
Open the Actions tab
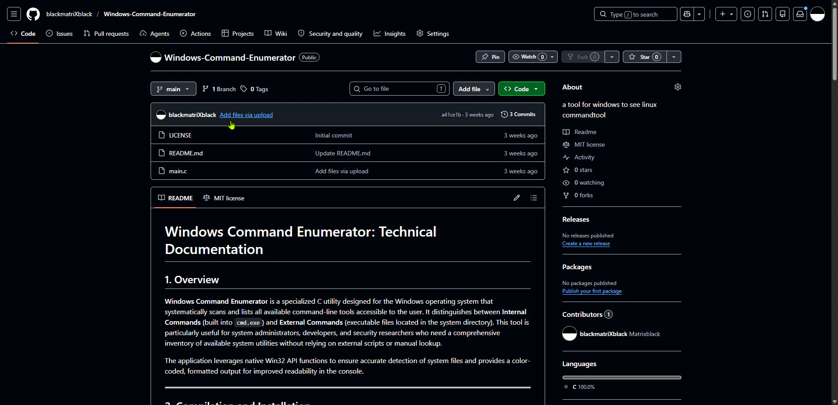196,34
